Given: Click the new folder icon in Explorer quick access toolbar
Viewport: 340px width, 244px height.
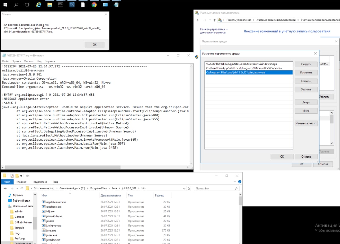Looking at the screenshot, I should pos(17,176).
